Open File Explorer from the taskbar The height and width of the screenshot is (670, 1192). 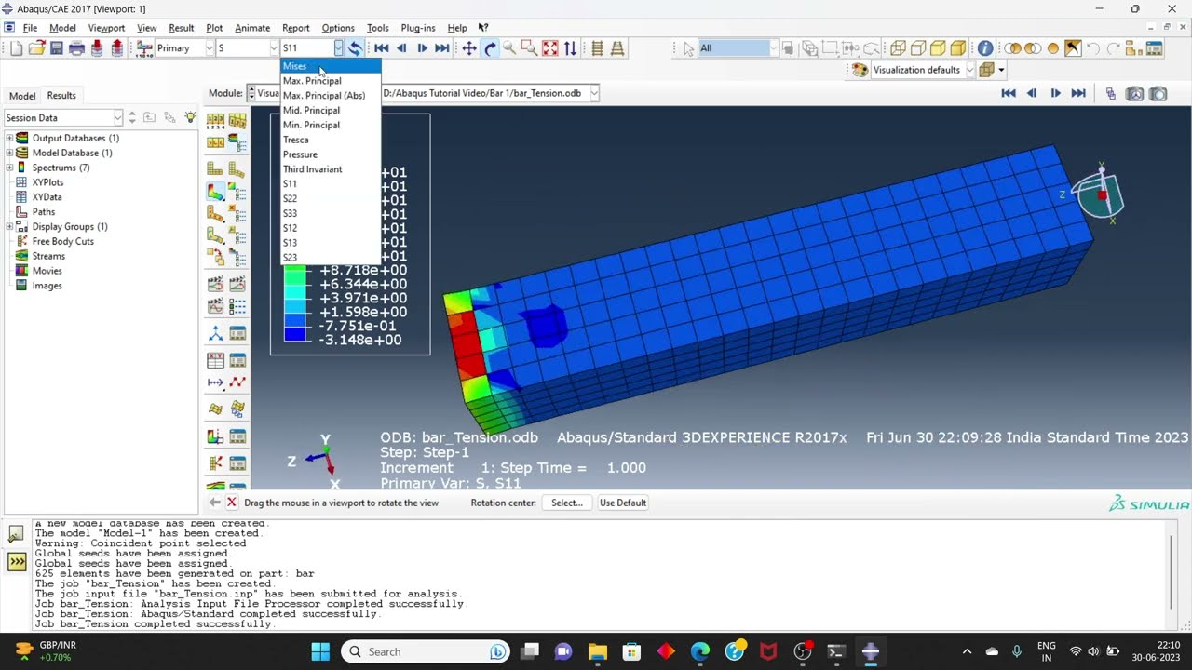click(x=597, y=651)
